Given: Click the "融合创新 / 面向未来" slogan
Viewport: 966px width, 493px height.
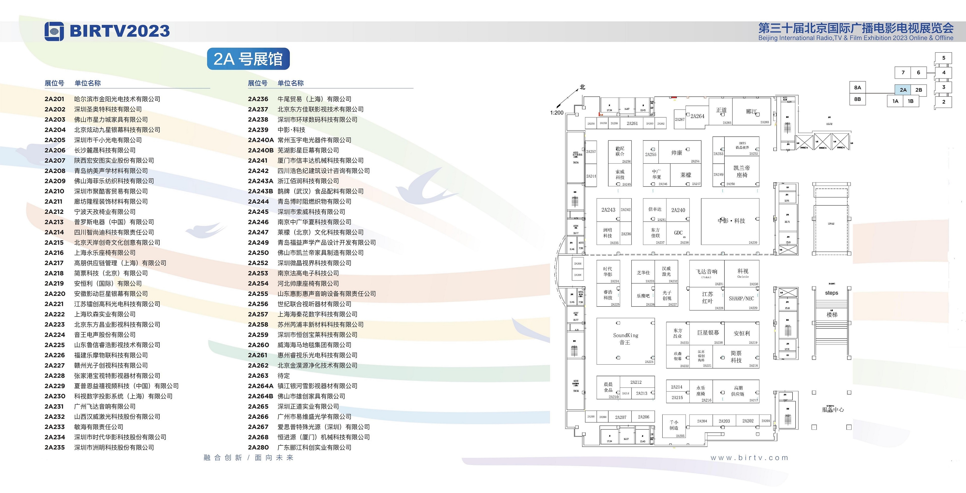Looking at the screenshot, I should tap(248, 457).
